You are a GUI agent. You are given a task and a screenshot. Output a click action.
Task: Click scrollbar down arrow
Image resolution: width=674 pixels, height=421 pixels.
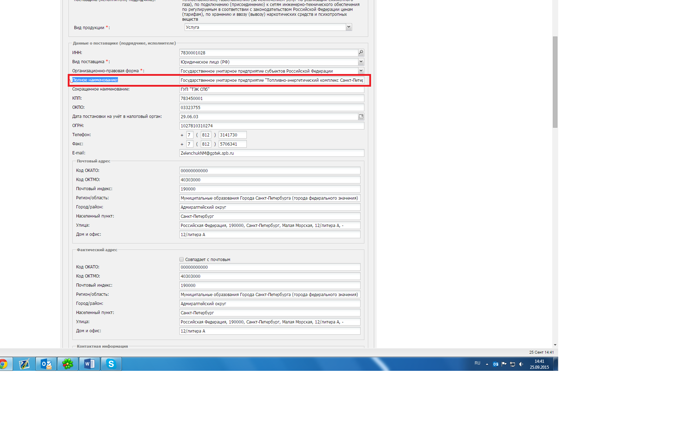(555, 345)
